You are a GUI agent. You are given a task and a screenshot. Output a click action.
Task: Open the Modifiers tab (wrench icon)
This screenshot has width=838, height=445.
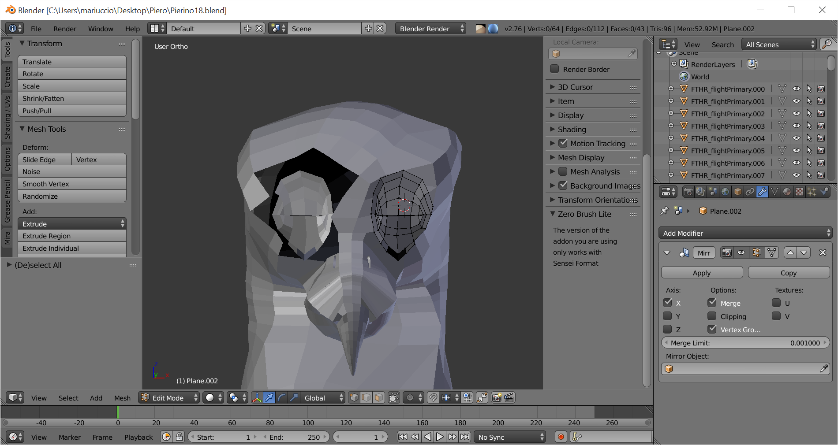pyautogui.click(x=762, y=192)
